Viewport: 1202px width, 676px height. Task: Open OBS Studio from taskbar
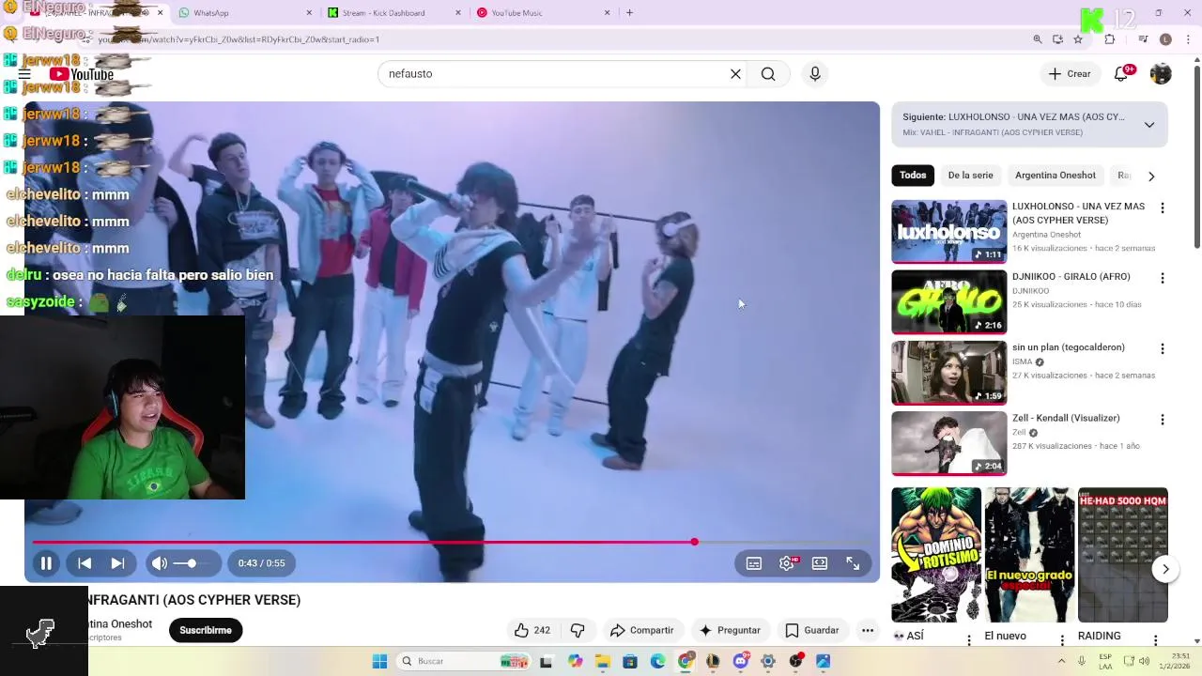click(796, 661)
